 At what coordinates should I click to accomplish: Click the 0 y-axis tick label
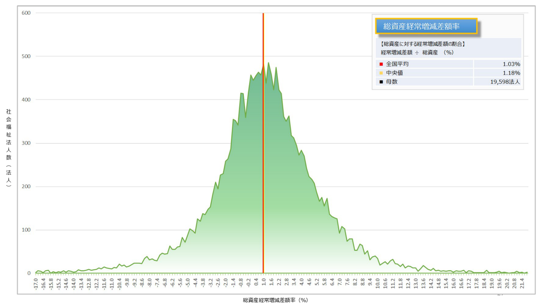tap(29, 273)
